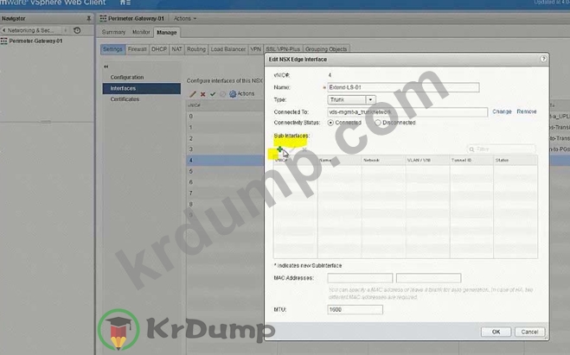Select vNIC row 2
This screenshot has width=570, height=355.
click(226, 138)
